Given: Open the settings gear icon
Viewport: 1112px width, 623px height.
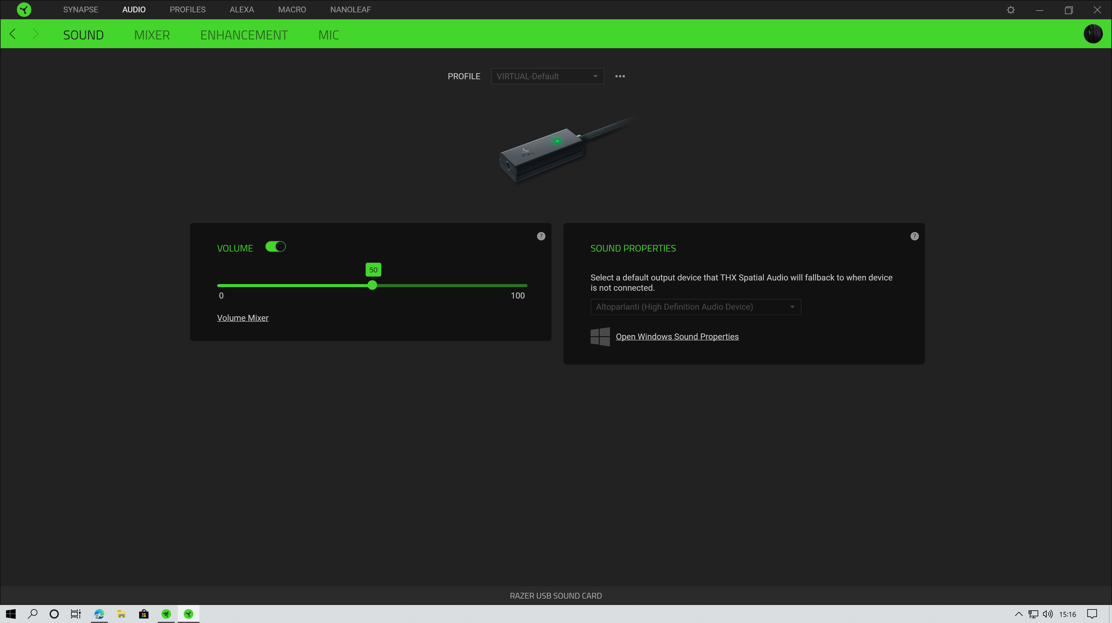Looking at the screenshot, I should [1010, 10].
